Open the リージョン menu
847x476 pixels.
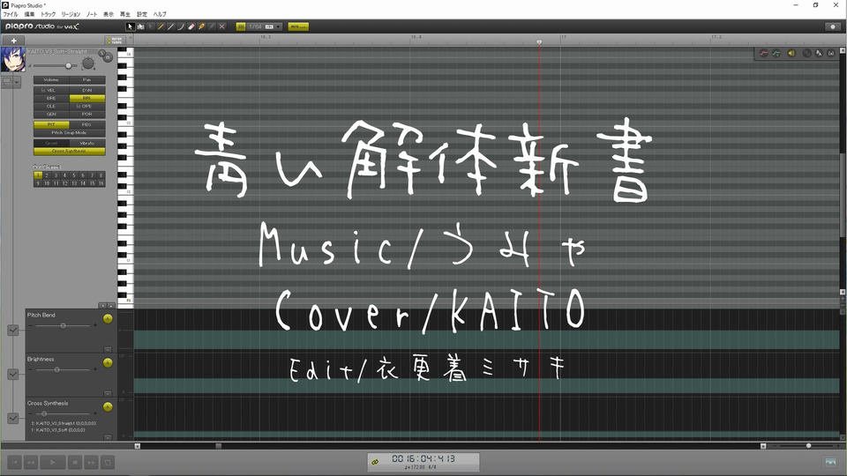tap(71, 15)
